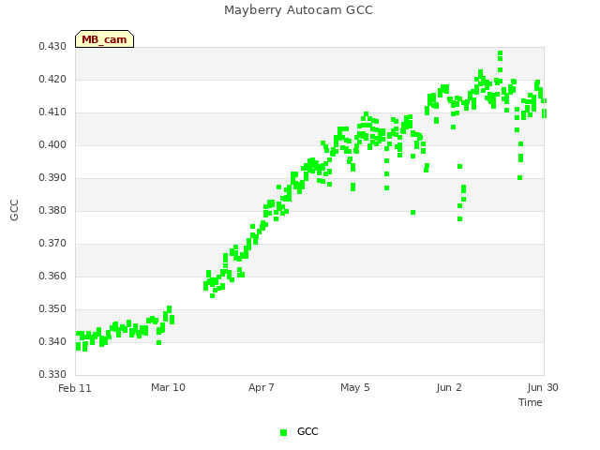This screenshot has width=600, height=450.
Task: Click the 0.430 y-axis value
Action: point(52,46)
